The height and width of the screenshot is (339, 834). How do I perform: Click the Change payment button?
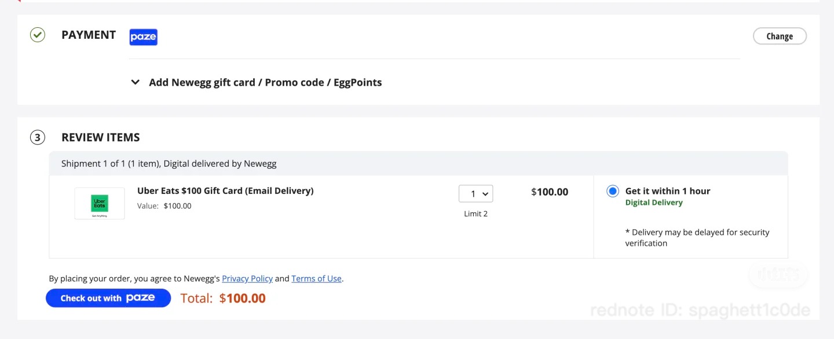780,36
